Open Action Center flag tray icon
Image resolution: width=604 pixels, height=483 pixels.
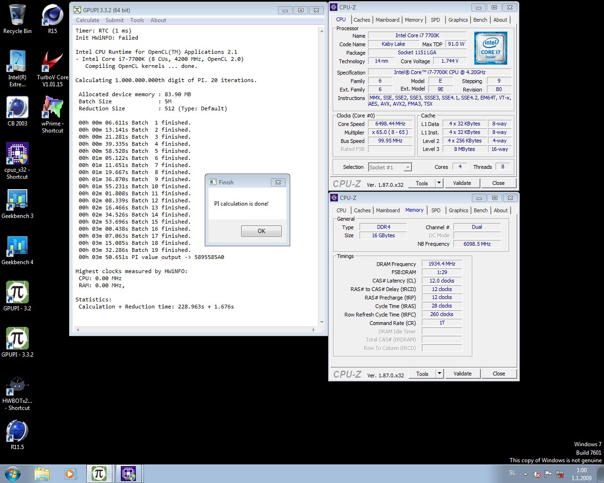(548, 474)
